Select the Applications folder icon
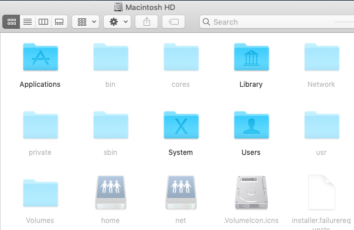The height and width of the screenshot is (230, 354). point(40,57)
